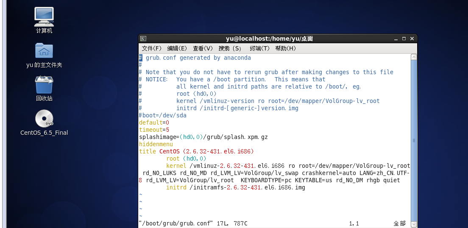This screenshot has width=468, height=228.
Task: Click the terminal icon in title bar
Action: point(144,39)
